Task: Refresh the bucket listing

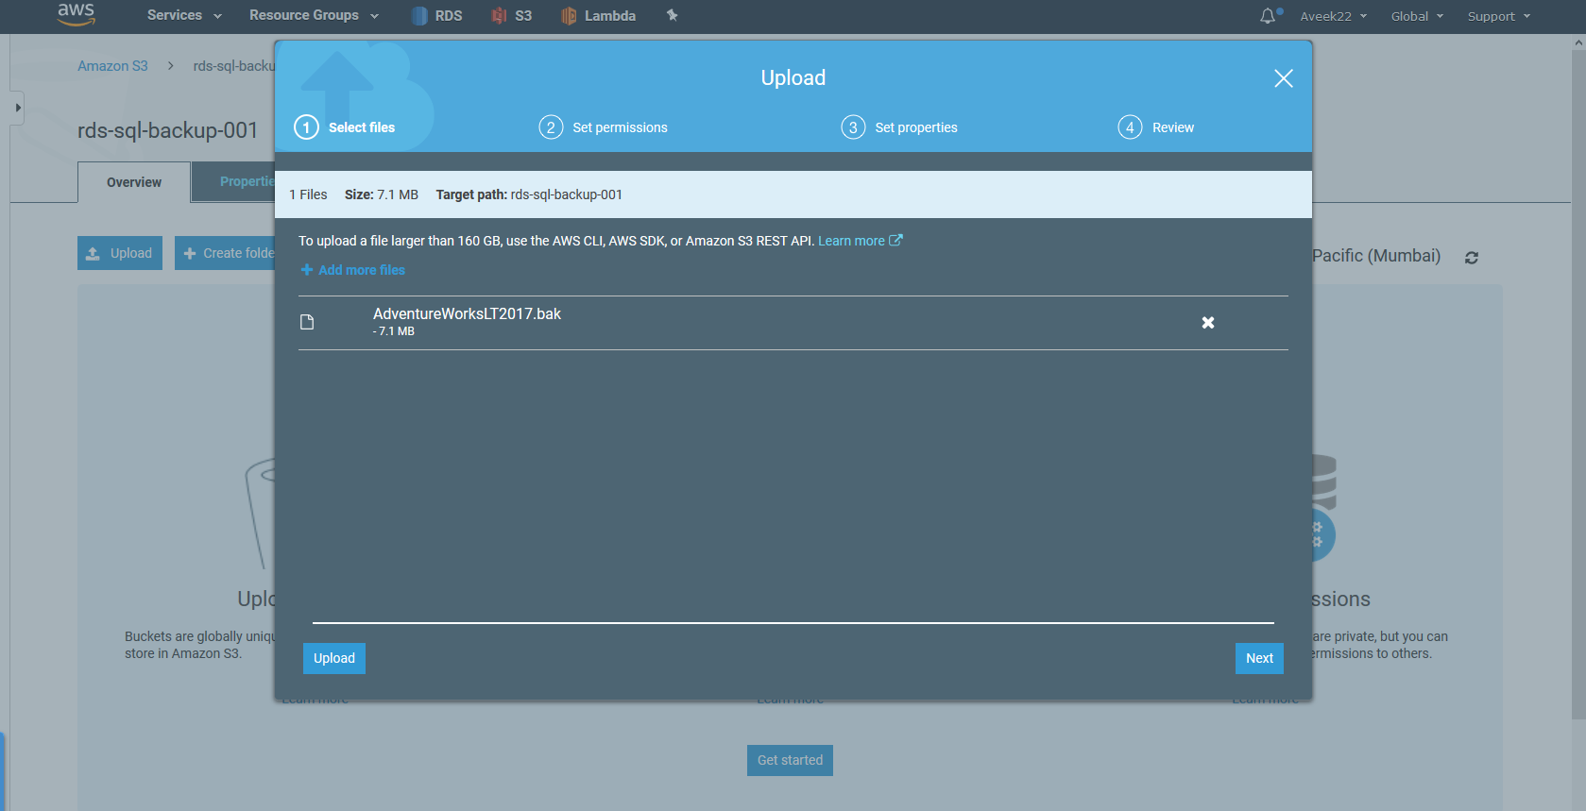Action: click(1472, 257)
